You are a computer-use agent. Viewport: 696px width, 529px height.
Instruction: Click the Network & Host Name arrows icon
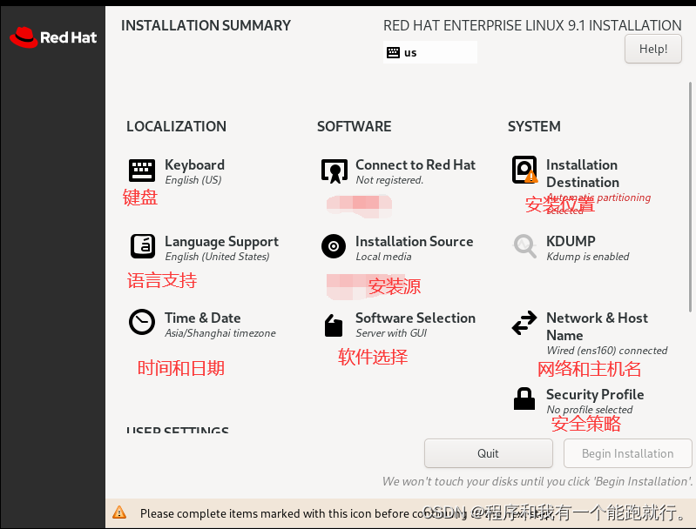click(524, 323)
